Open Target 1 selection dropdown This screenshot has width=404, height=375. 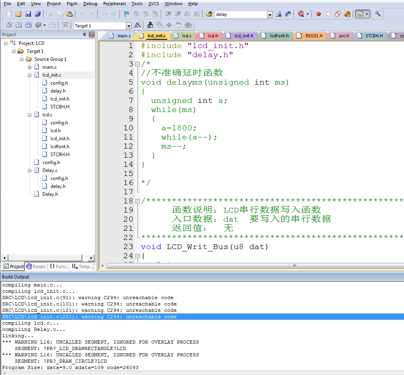[x=129, y=25]
